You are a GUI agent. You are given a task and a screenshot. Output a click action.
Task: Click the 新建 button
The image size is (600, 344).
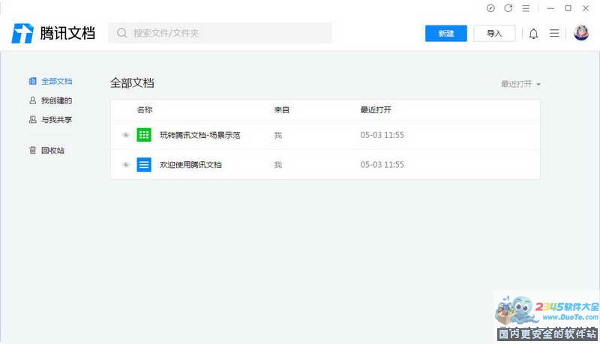point(445,33)
